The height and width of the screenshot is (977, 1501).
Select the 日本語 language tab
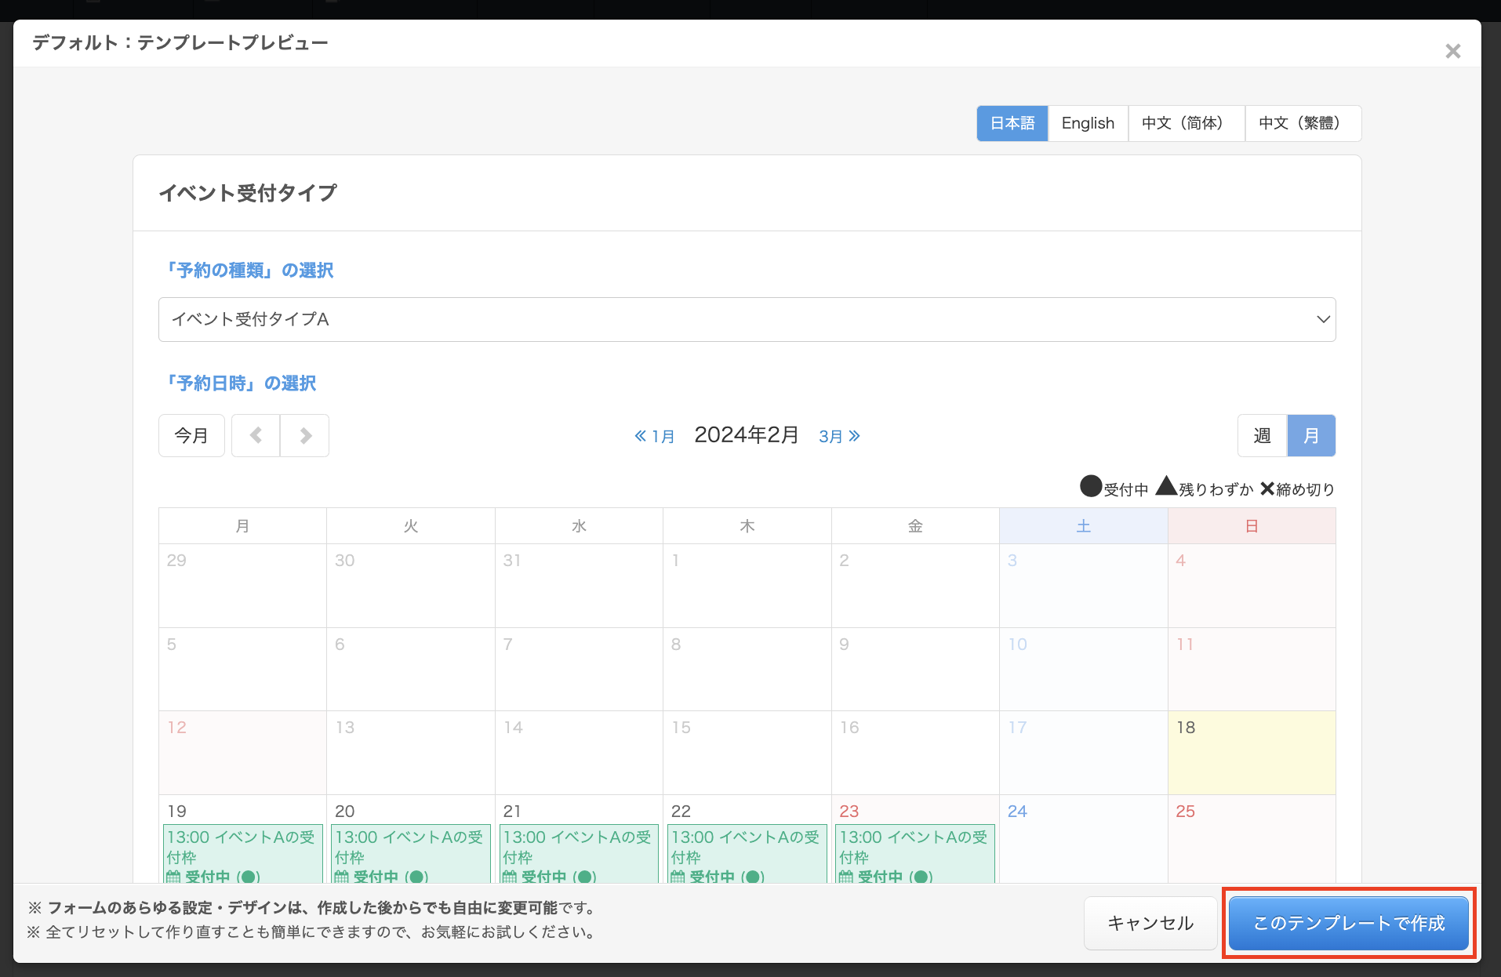1012,123
